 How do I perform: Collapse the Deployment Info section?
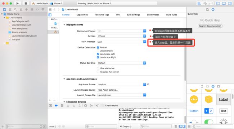(64, 25)
